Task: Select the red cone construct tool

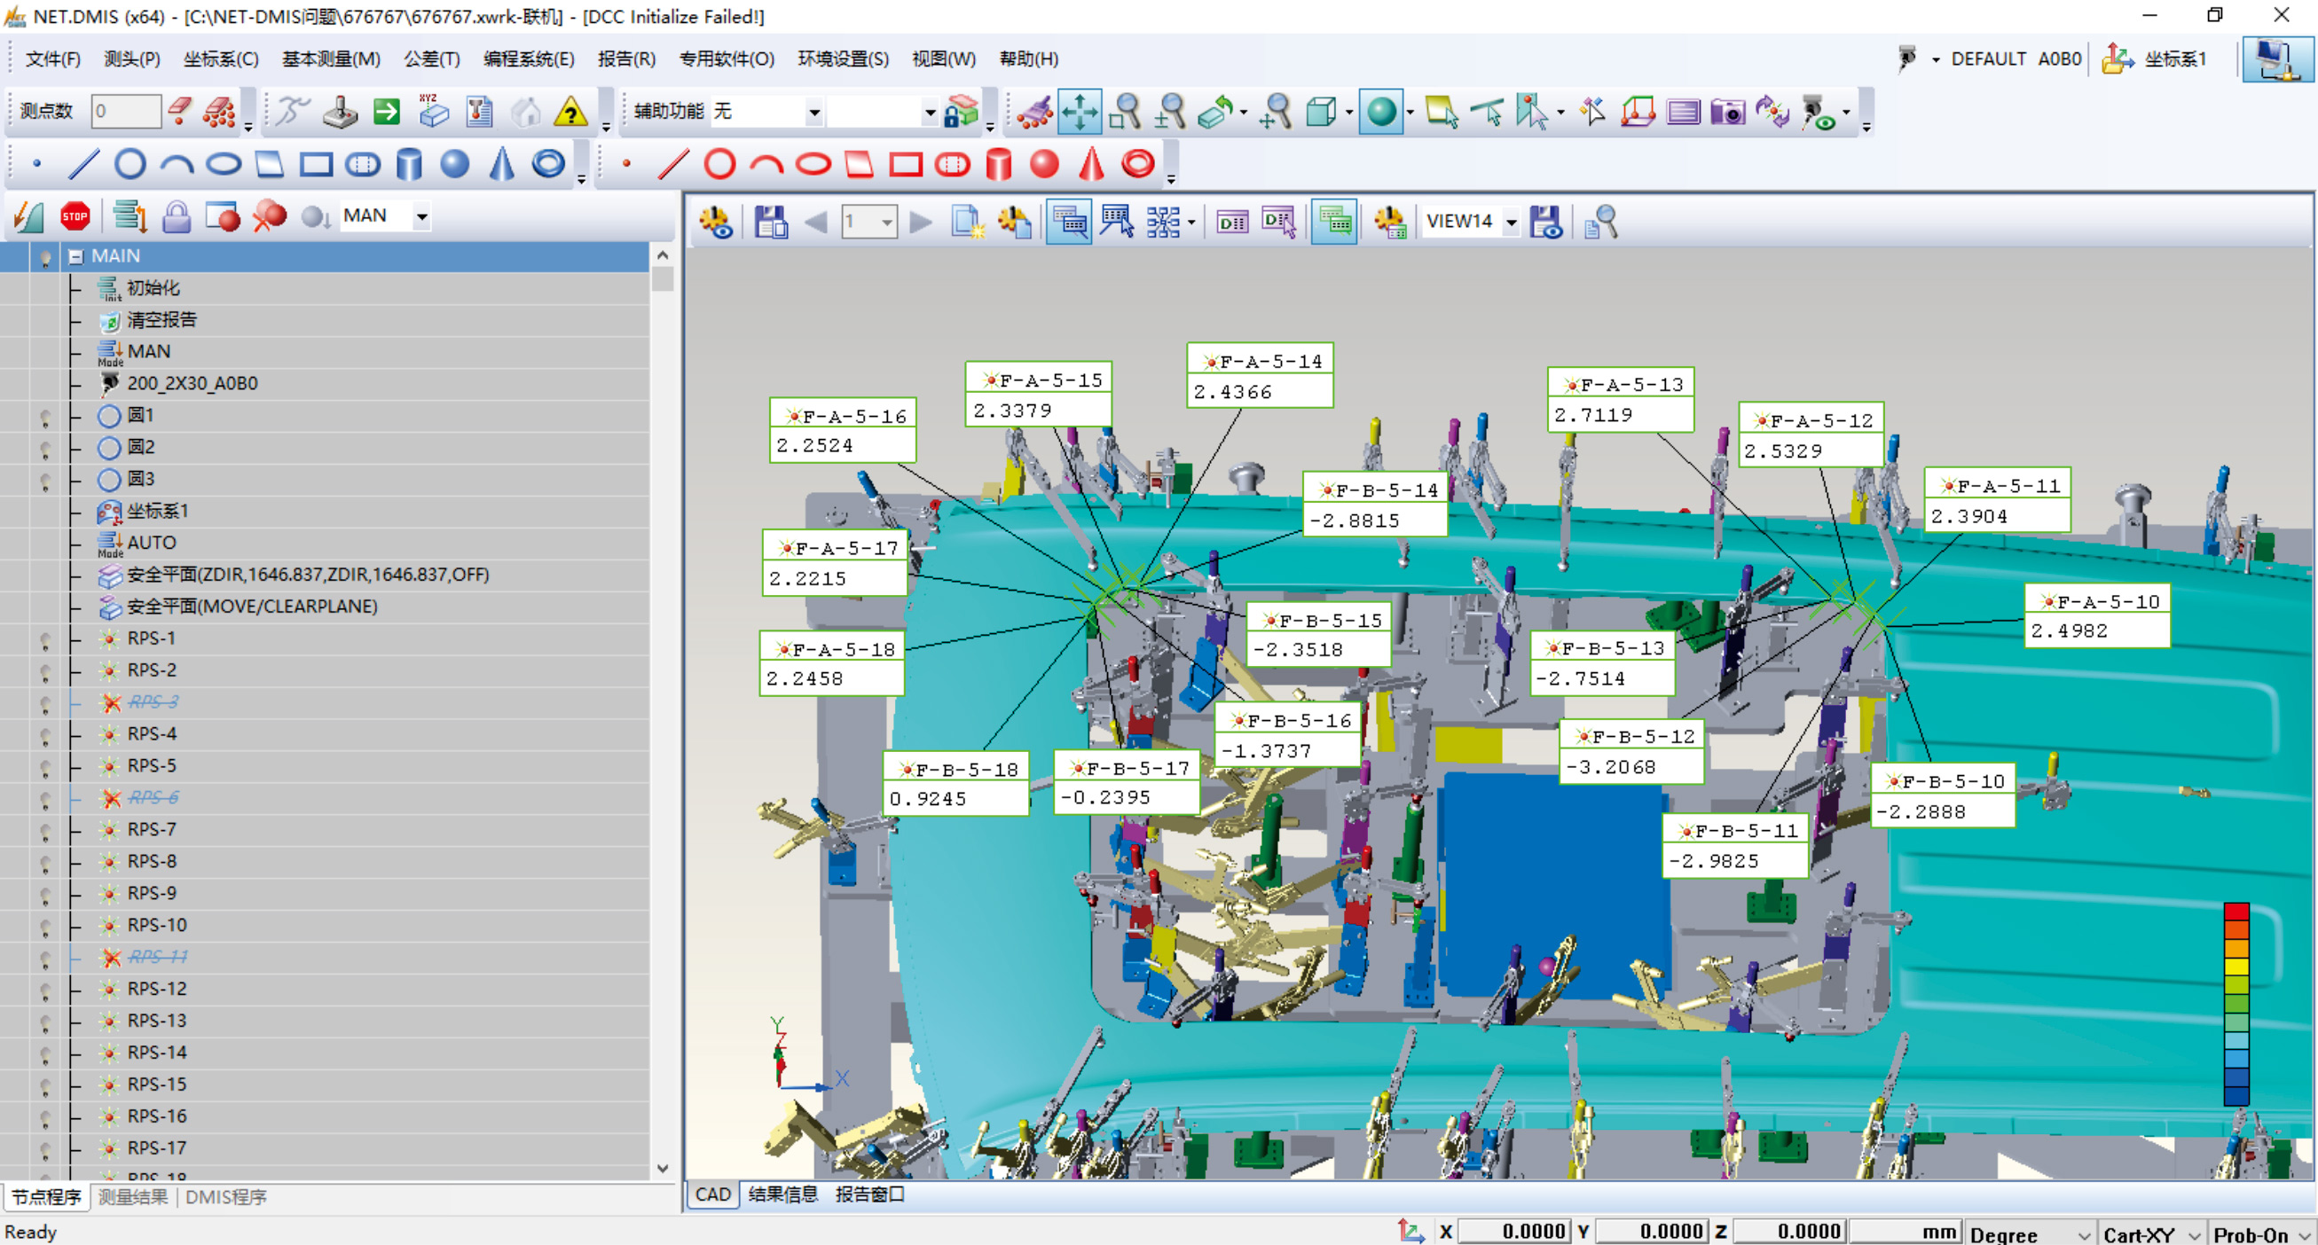Action: (x=1091, y=165)
